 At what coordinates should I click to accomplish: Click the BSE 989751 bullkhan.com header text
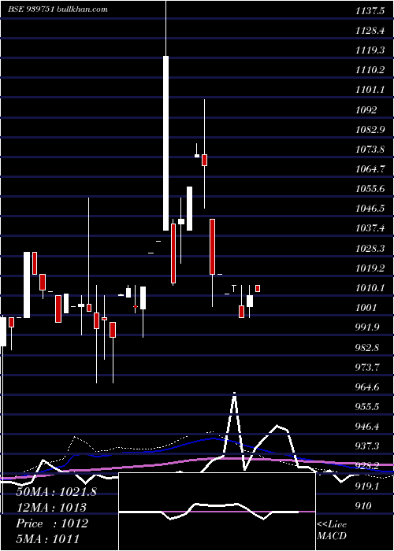[58, 9]
